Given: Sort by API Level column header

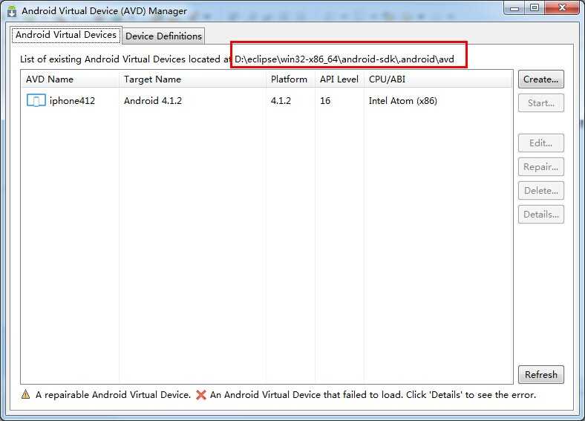Looking at the screenshot, I should click(339, 79).
